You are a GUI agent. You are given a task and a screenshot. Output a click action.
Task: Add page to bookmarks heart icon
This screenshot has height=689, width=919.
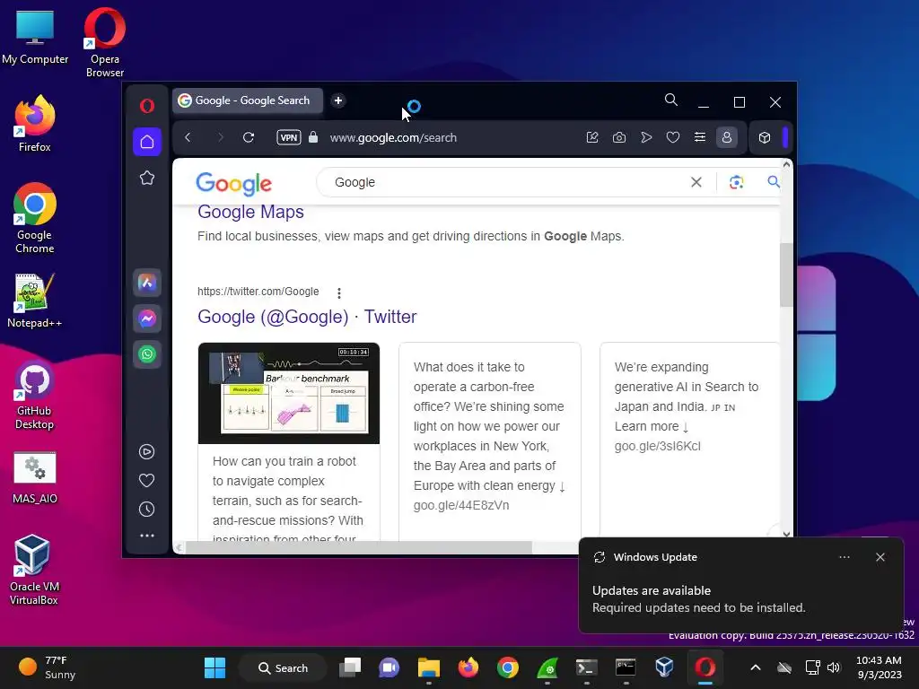tap(673, 137)
